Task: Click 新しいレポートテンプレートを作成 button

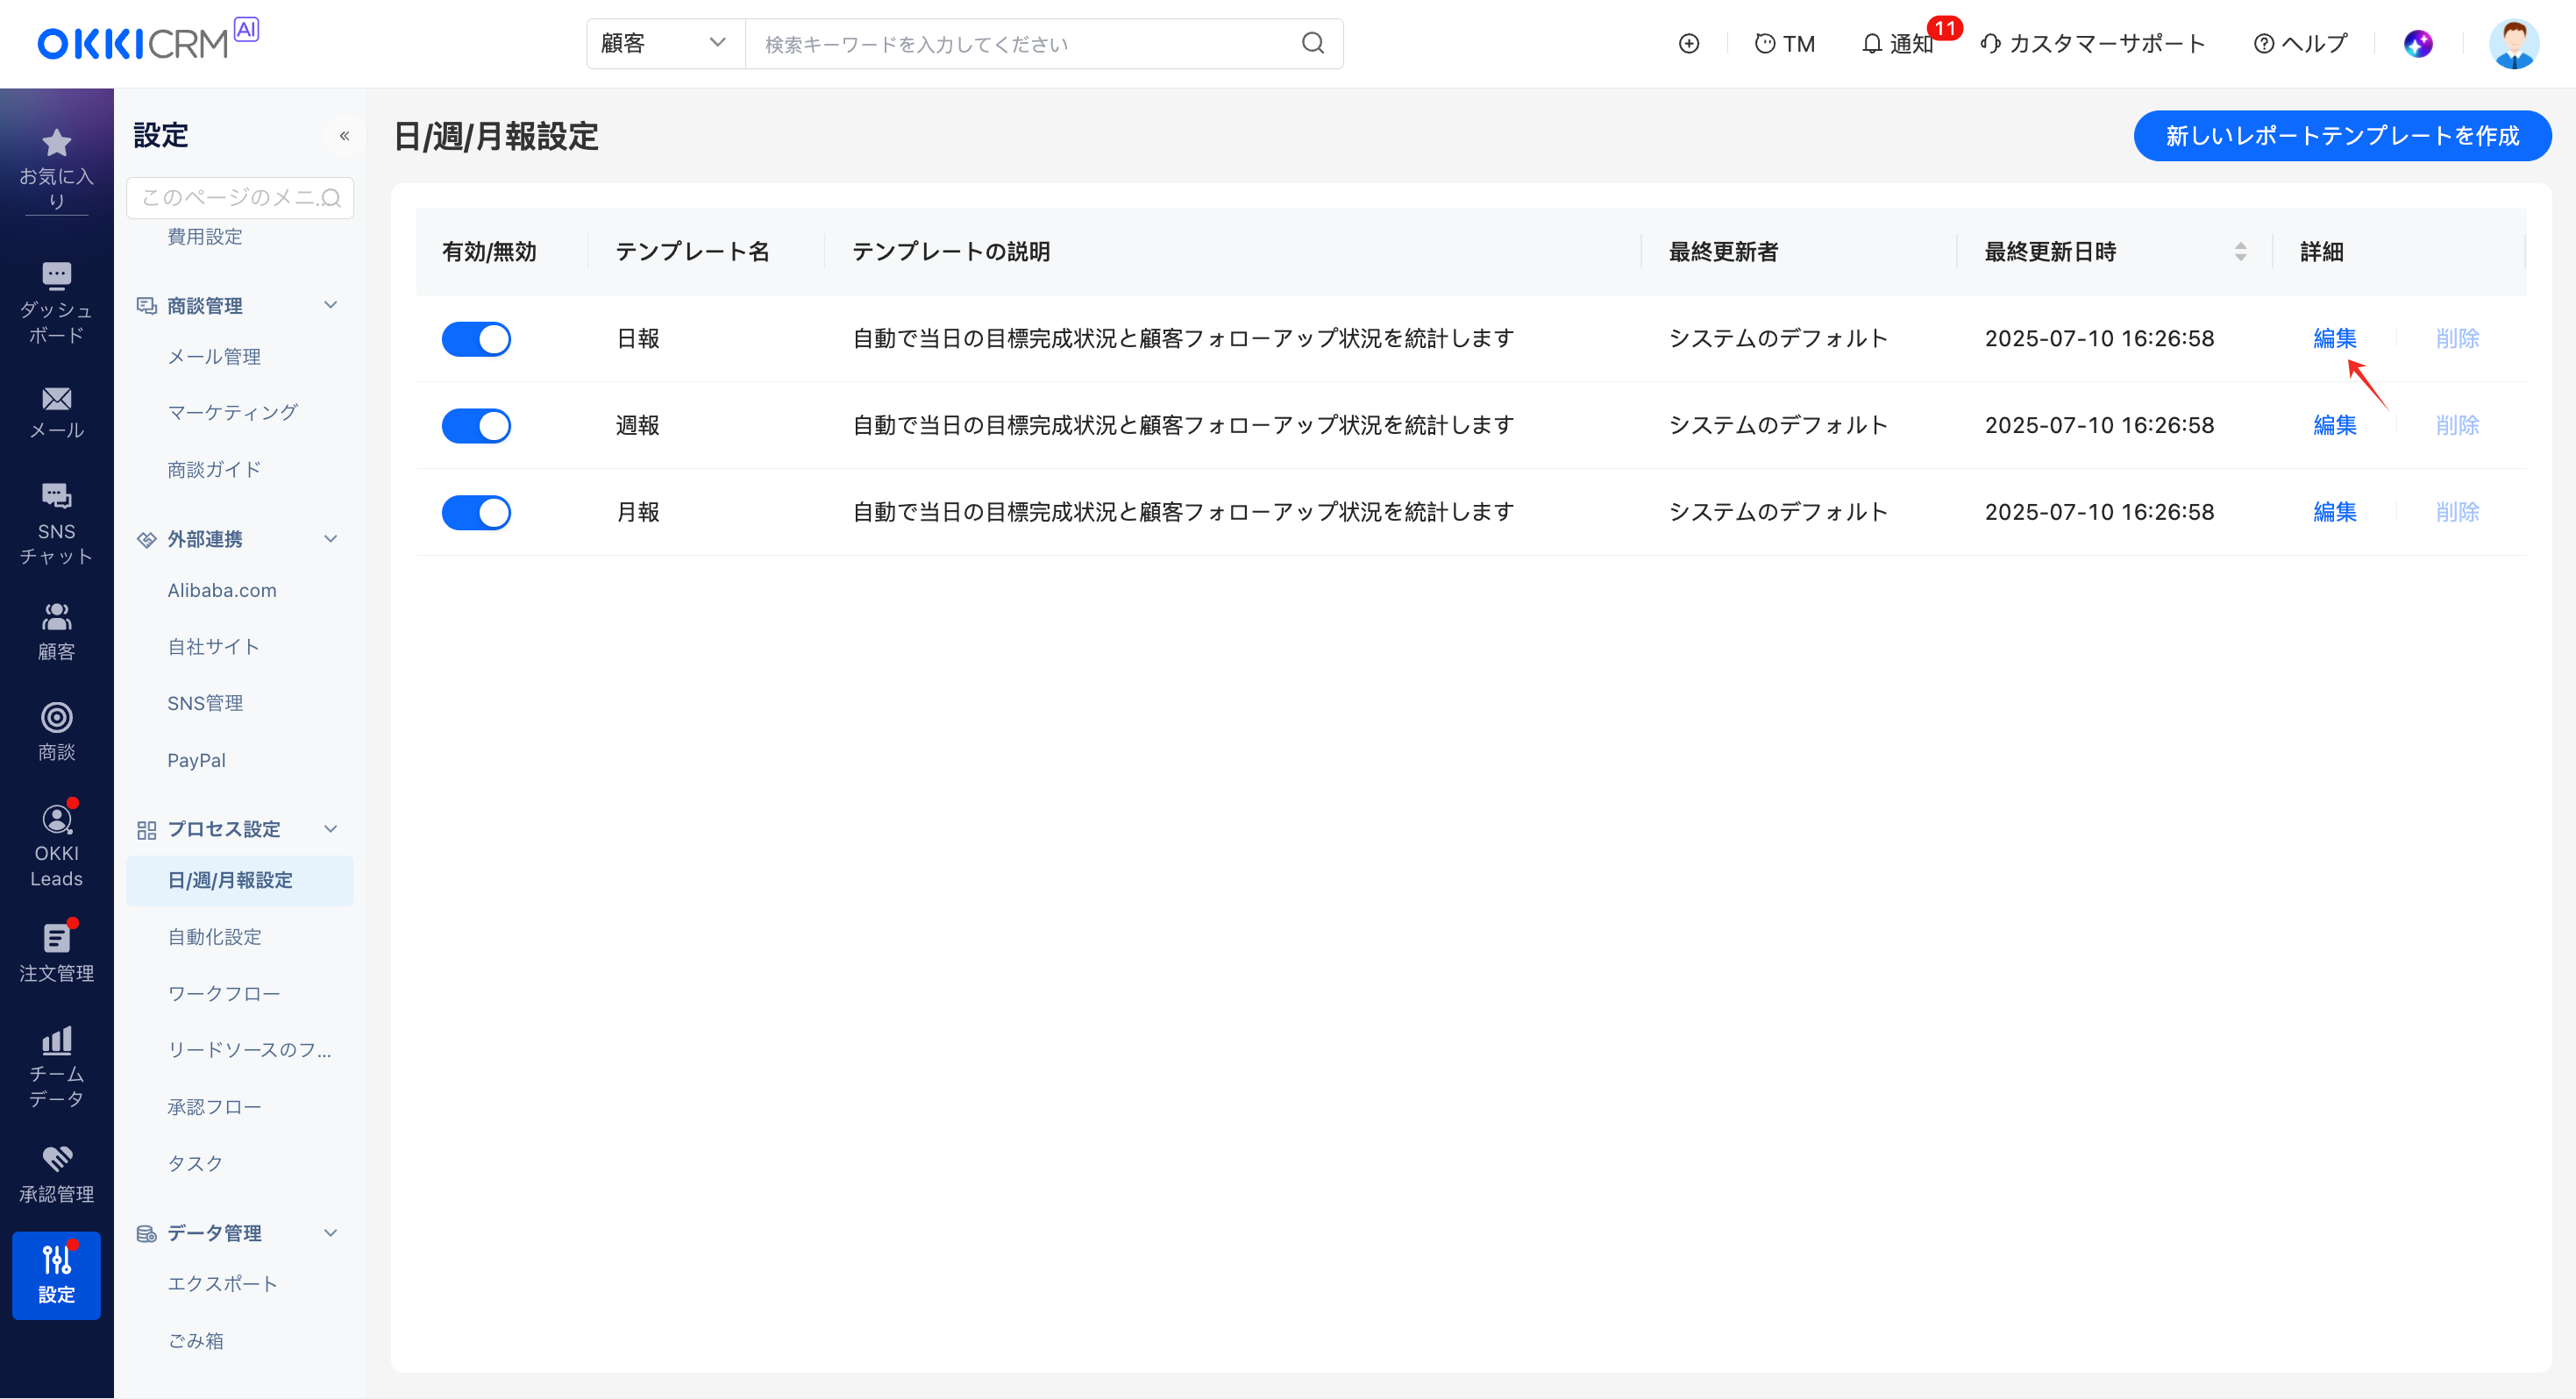Action: [x=2341, y=136]
